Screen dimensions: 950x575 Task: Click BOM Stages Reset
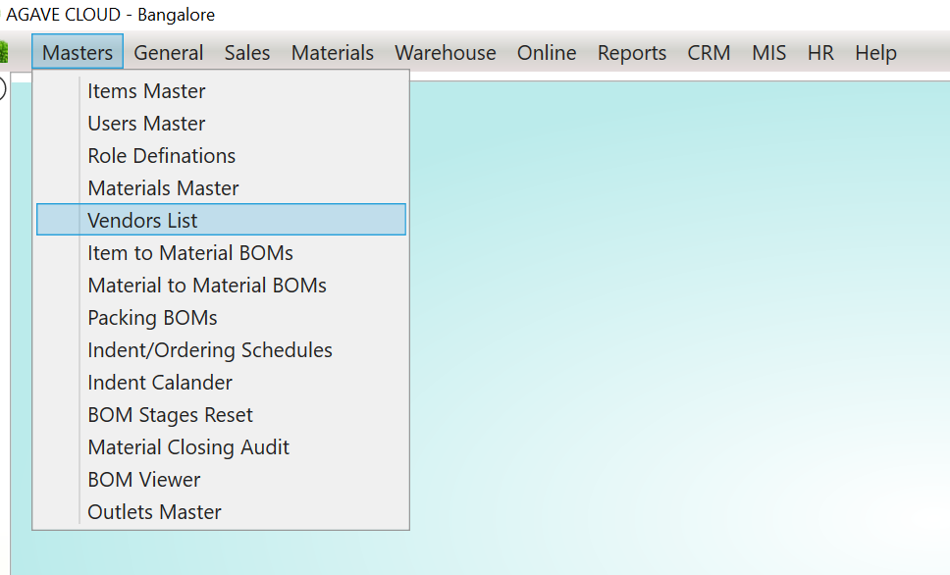pos(170,415)
